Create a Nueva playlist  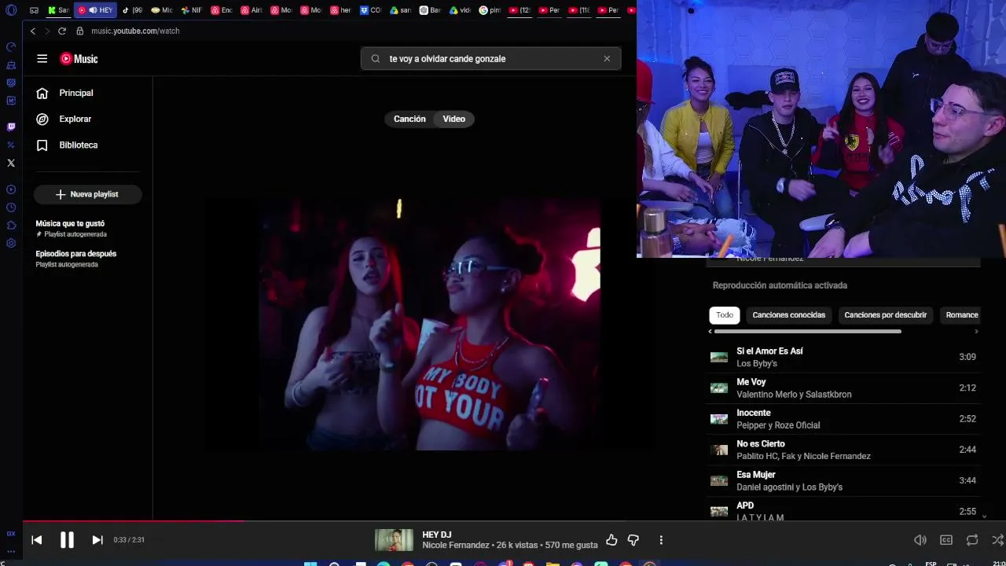coord(87,194)
